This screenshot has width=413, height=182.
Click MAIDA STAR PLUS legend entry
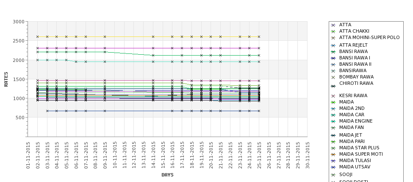click(359, 148)
